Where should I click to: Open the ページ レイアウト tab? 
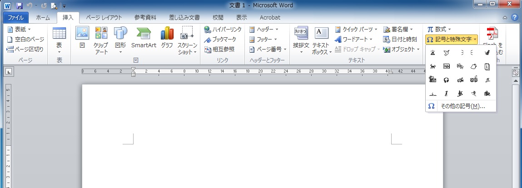tap(104, 18)
